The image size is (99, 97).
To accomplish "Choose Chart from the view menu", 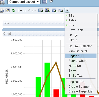I will point(81,25).
